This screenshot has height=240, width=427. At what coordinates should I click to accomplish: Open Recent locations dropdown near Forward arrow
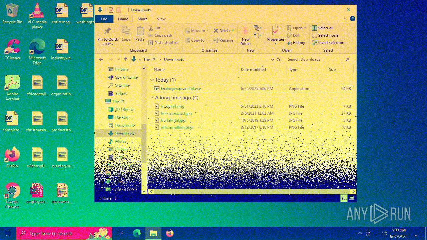click(119, 59)
